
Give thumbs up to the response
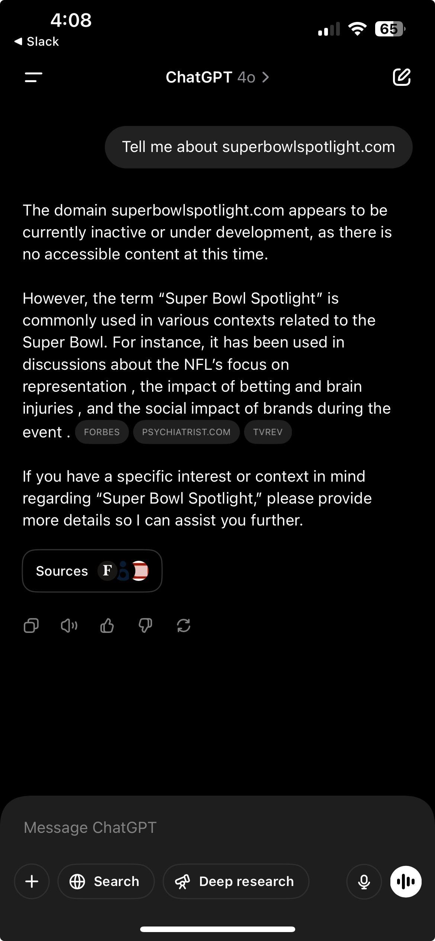coord(107,625)
